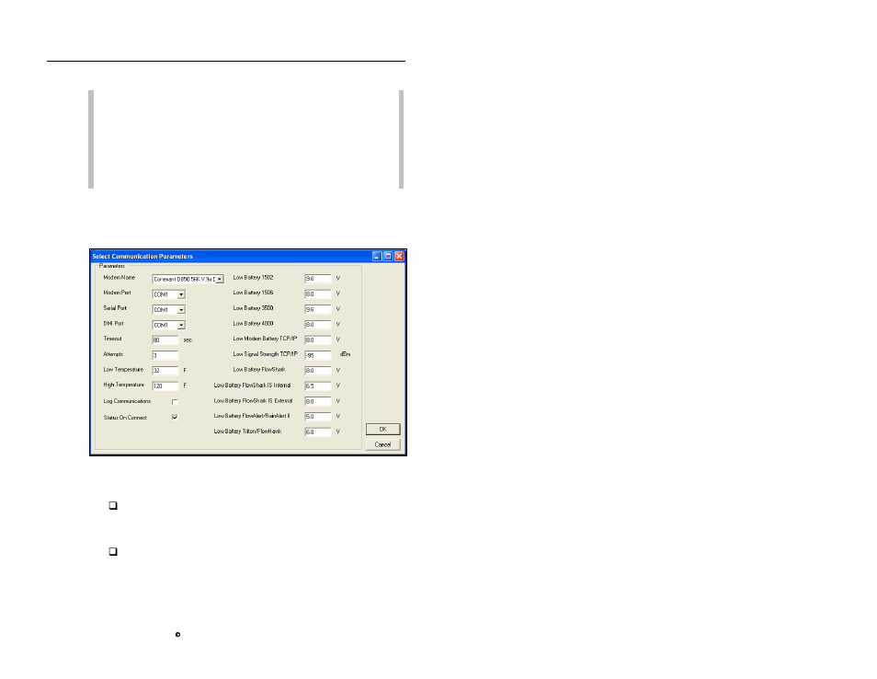Edit the Low Battery 3500 voltage
Viewport: 877px width, 679px height.
click(x=318, y=309)
